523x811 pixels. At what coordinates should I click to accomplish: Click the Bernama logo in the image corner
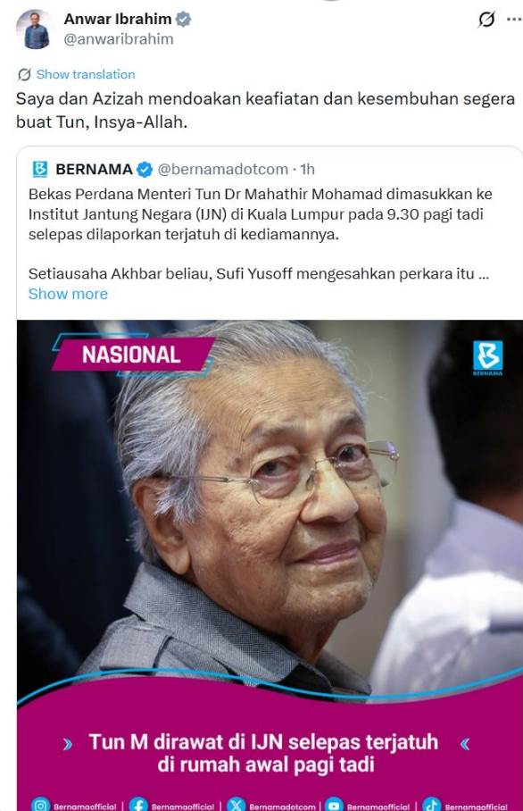[487, 358]
